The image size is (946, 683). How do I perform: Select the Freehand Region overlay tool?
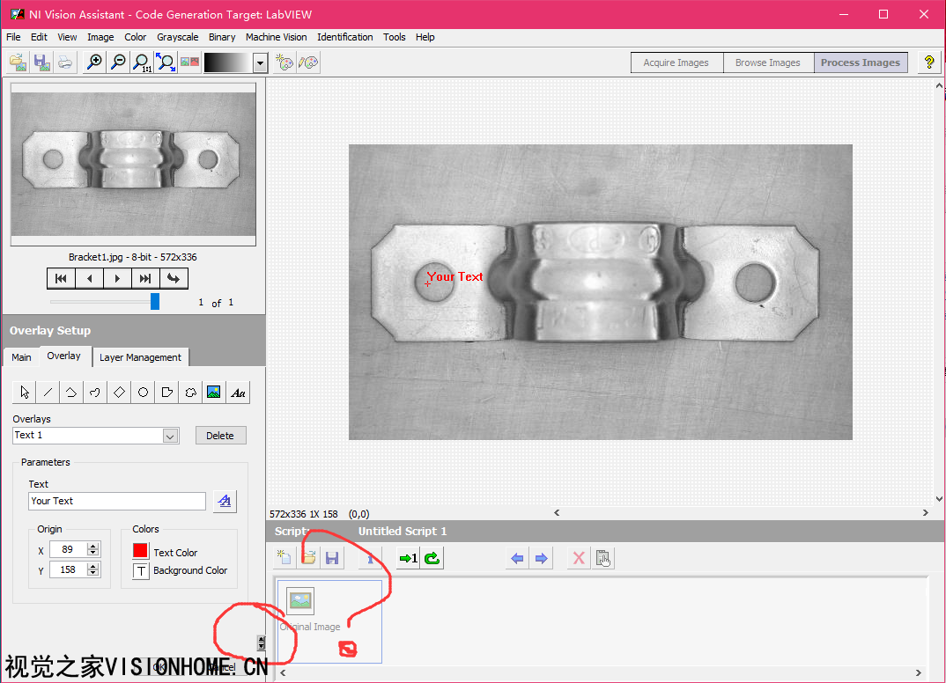(x=190, y=393)
